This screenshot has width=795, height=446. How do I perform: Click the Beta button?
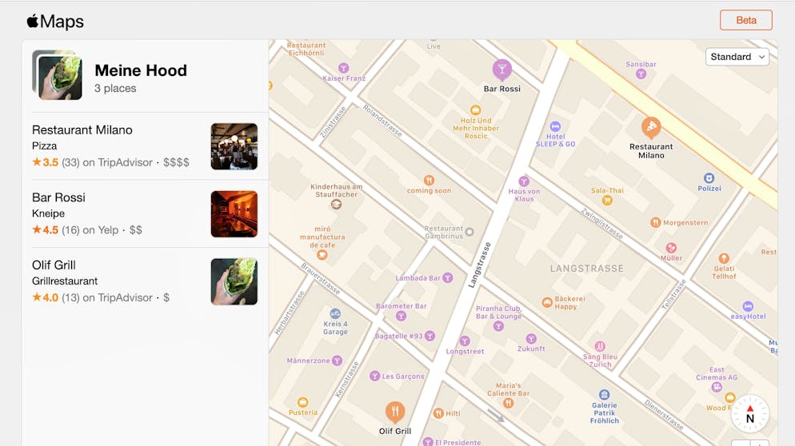[746, 20]
